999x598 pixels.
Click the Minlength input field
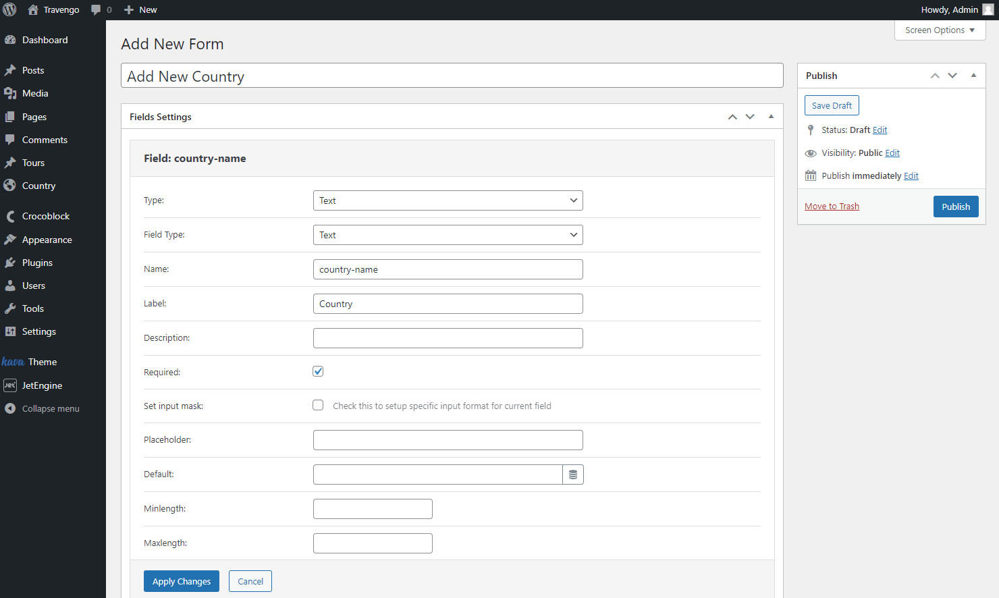pos(373,509)
